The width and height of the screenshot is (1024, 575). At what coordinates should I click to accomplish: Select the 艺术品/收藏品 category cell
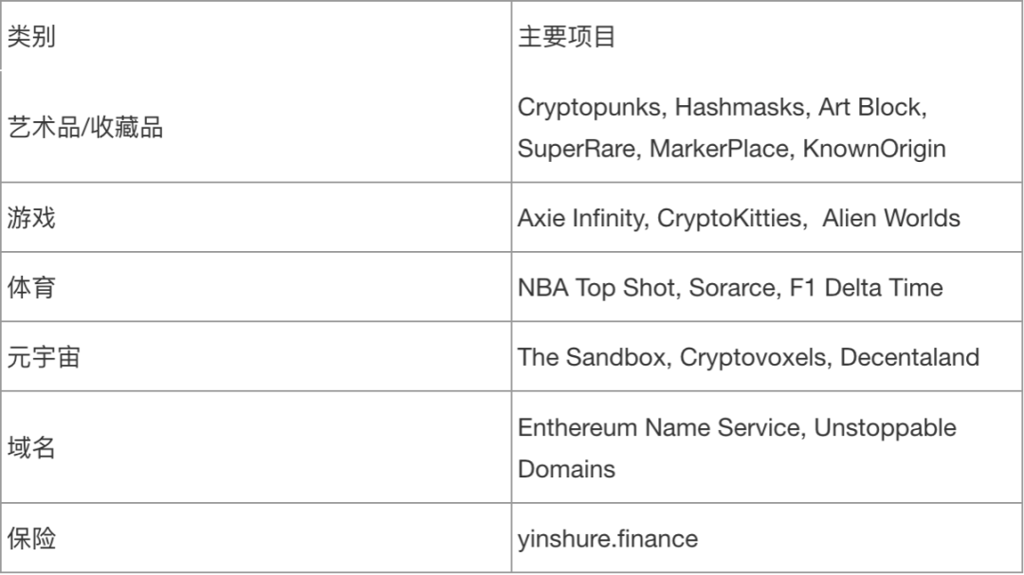[256, 127]
